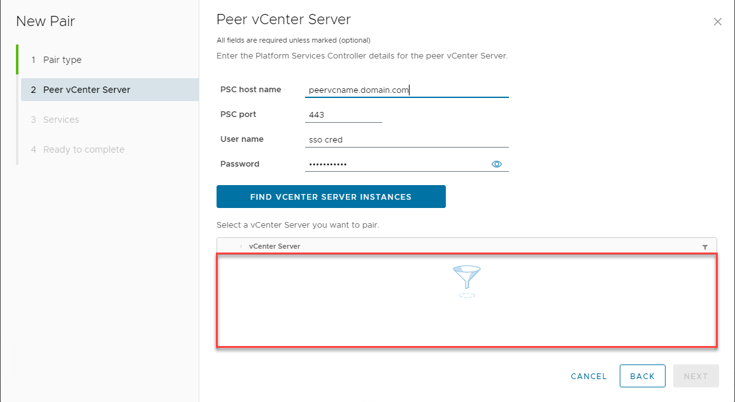This screenshot has height=402, width=735.
Task: Click into the PSC port field
Action: pos(343,114)
